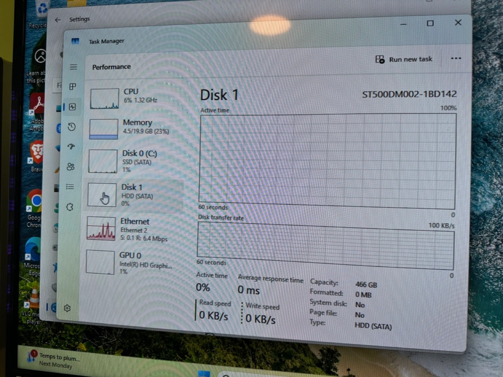The image size is (503, 377).
Task: Click Run new task button
Action: [404, 59]
